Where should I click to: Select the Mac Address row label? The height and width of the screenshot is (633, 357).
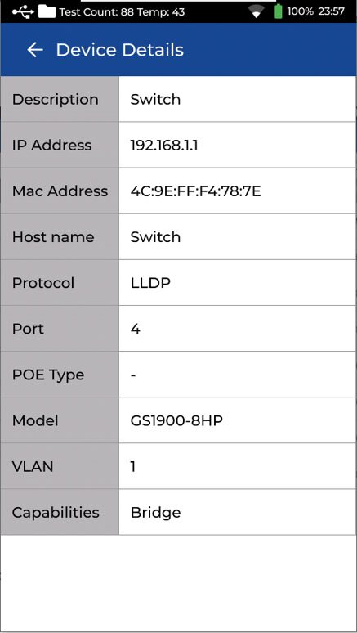coord(60,191)
